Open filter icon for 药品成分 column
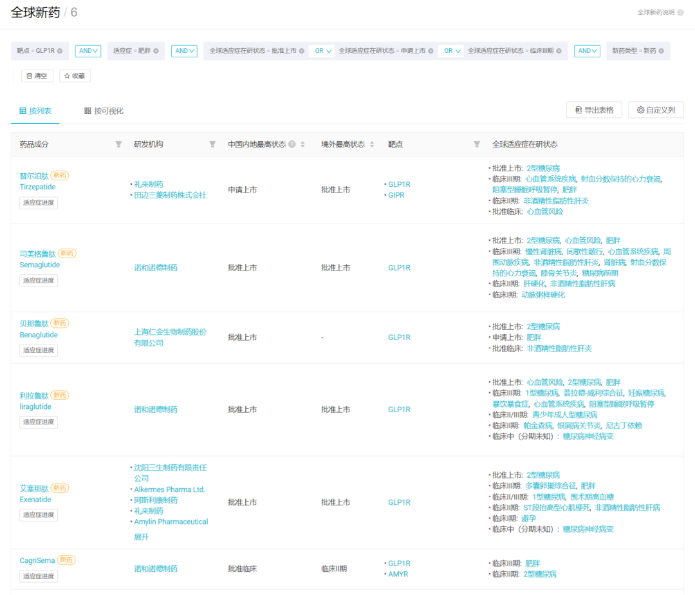This screenshot has height=595, width=695. click(x=118, y=144)
